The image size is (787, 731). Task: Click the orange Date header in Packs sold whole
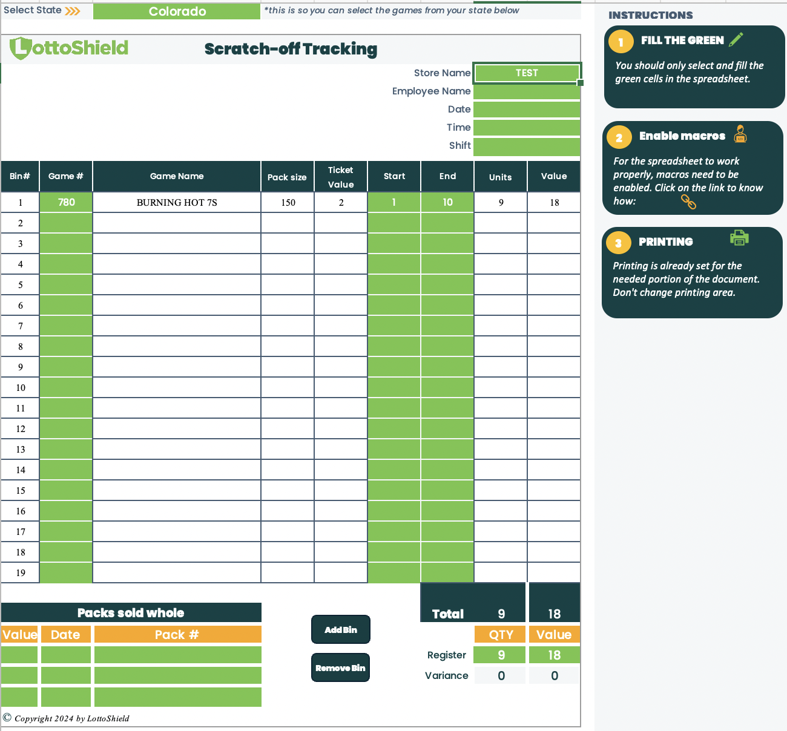[66, 634]
